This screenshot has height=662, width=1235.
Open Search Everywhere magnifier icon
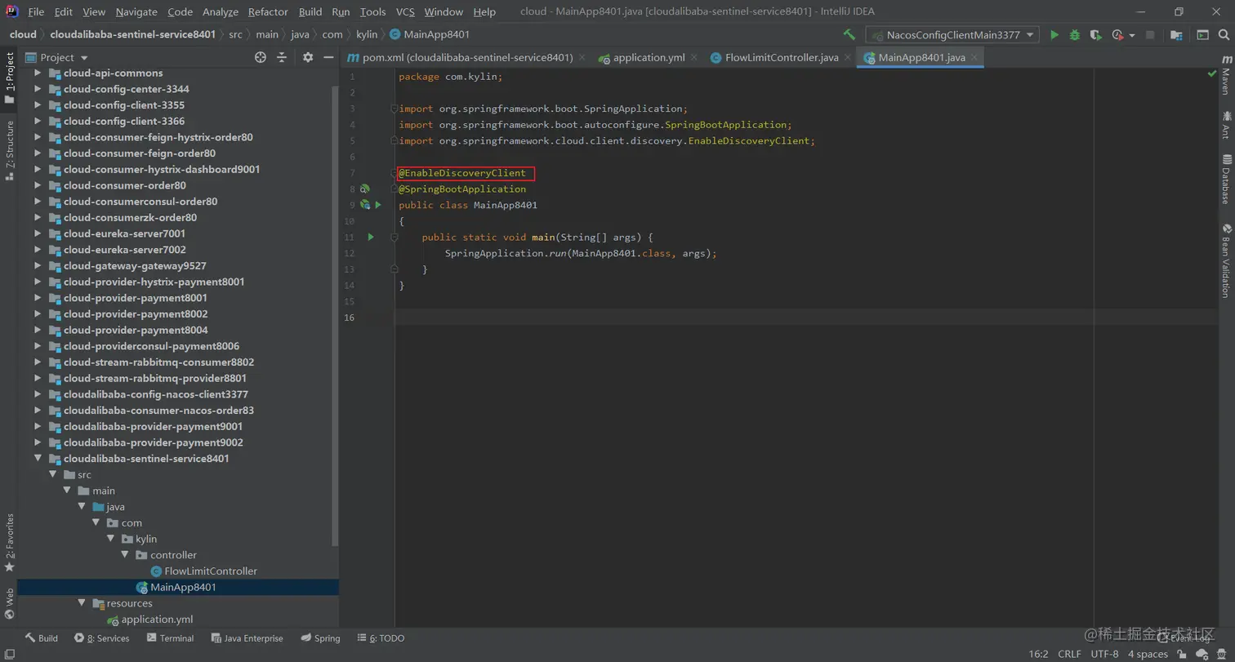[x=1224, y=35]
